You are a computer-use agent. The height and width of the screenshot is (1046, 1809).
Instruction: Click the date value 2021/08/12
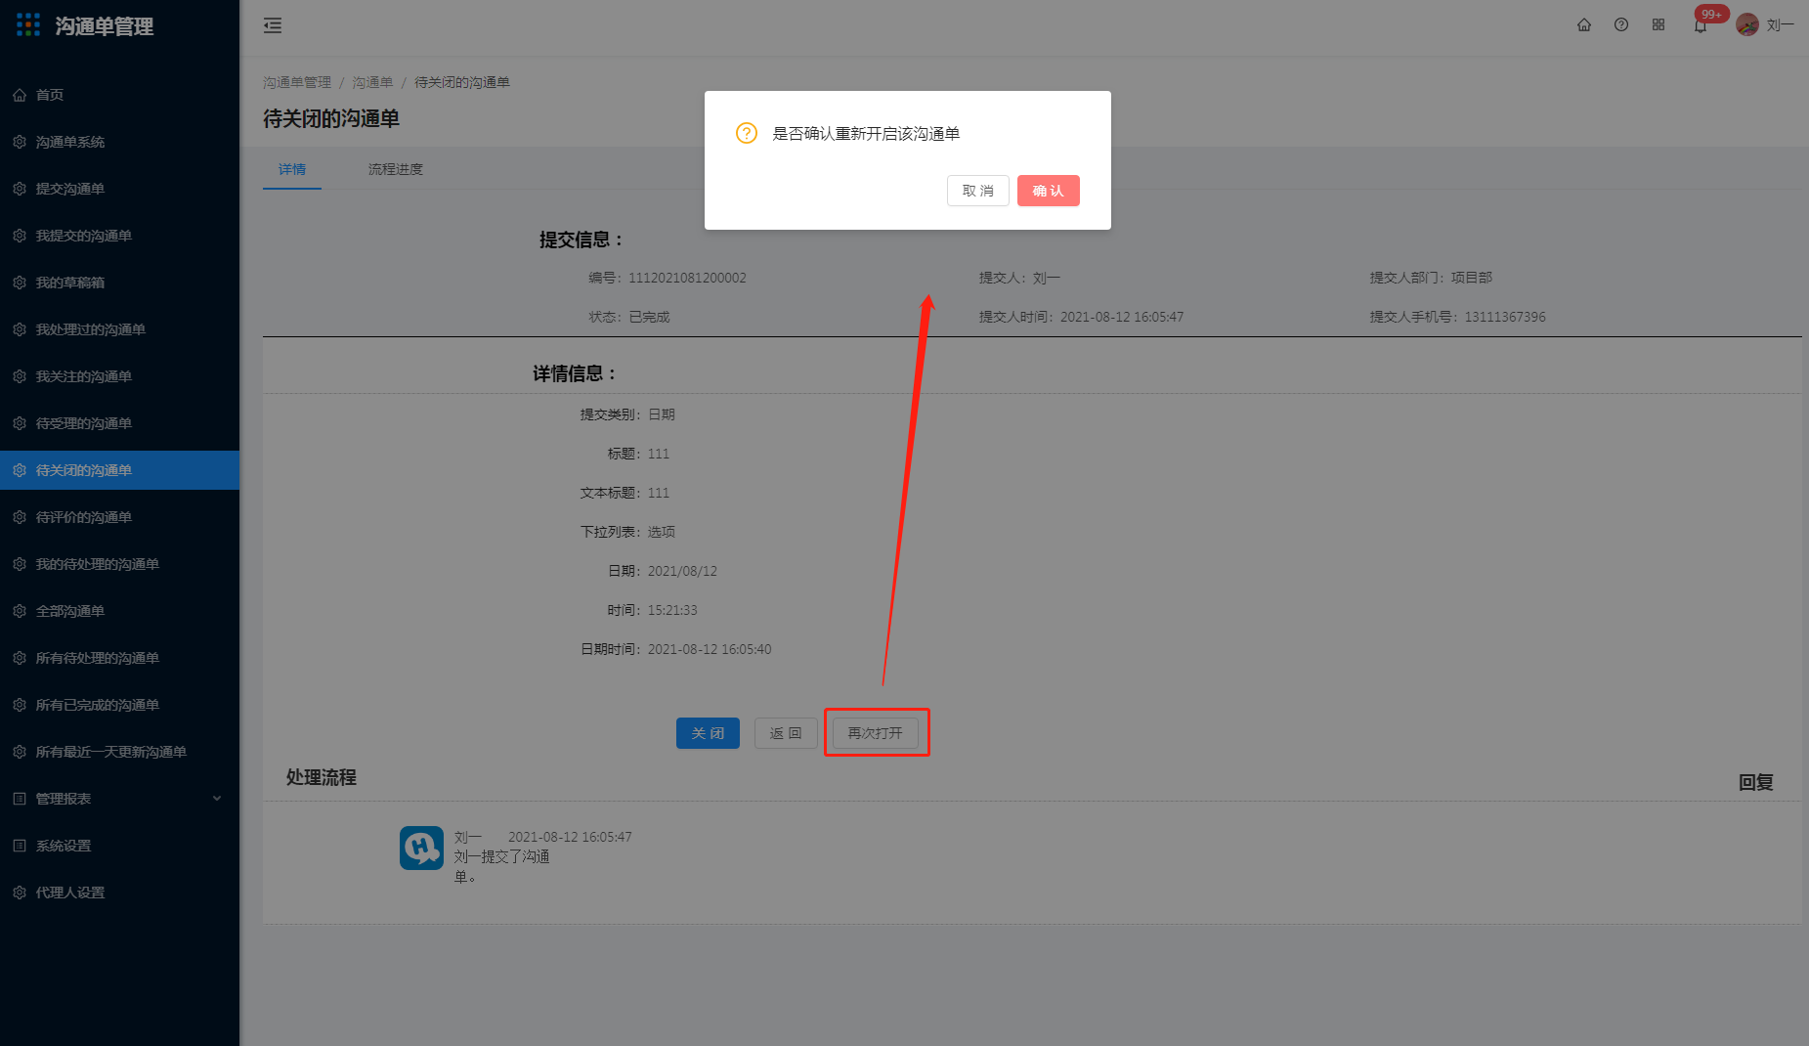click(x=682, y=571)
